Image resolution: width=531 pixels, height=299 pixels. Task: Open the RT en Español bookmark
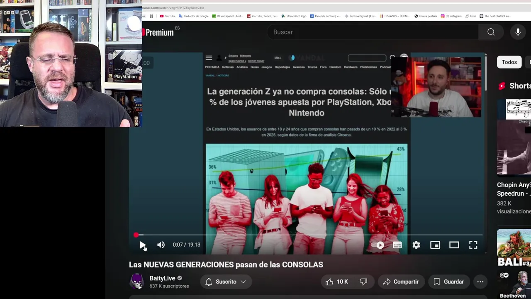[227, 16]
